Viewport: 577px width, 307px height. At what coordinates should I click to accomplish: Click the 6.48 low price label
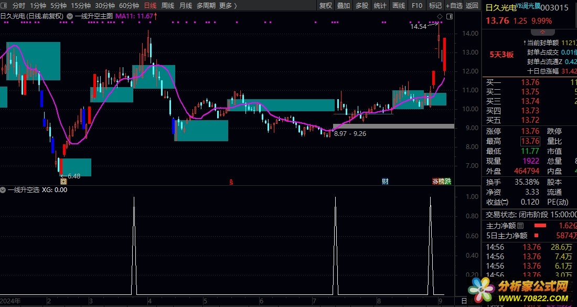tap(73, 176)
